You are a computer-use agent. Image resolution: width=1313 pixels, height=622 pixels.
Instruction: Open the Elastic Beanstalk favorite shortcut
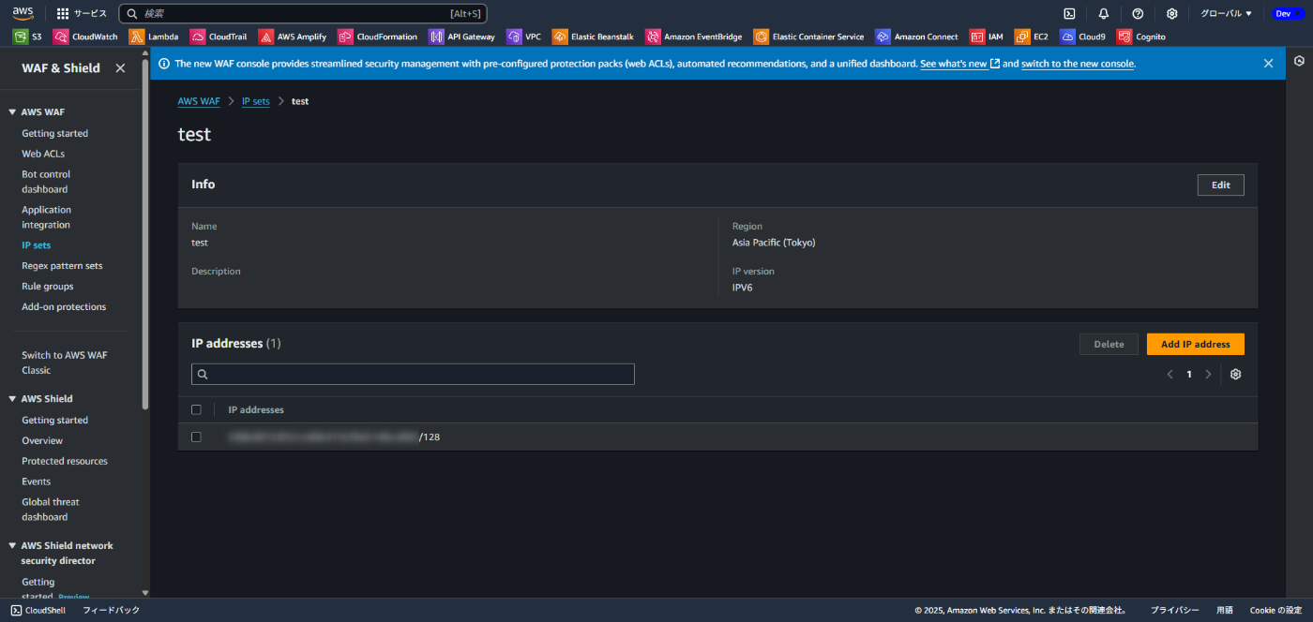click(593, 37)
